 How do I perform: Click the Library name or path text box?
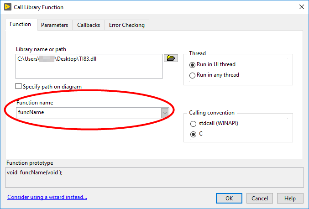pyautogui.click(x=89, y=66)
